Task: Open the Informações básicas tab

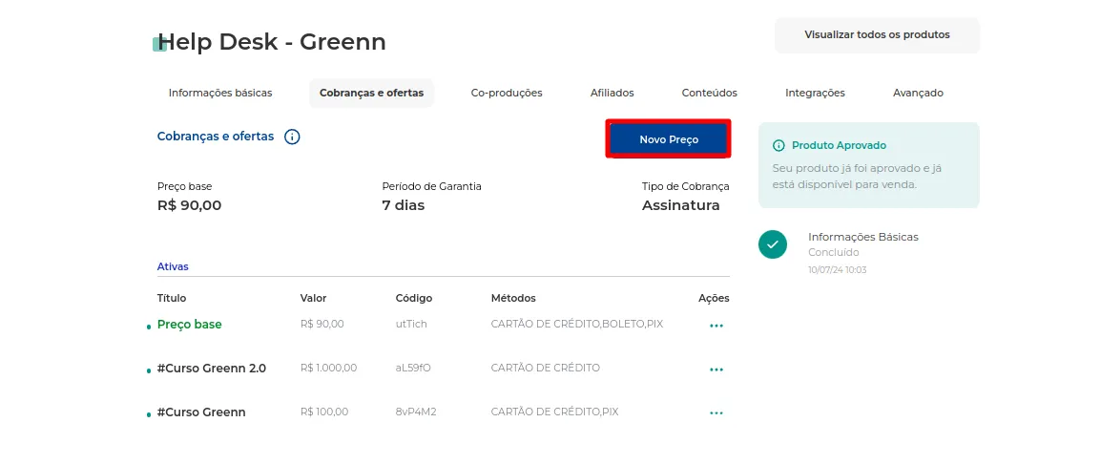Action: pos(220,93)
